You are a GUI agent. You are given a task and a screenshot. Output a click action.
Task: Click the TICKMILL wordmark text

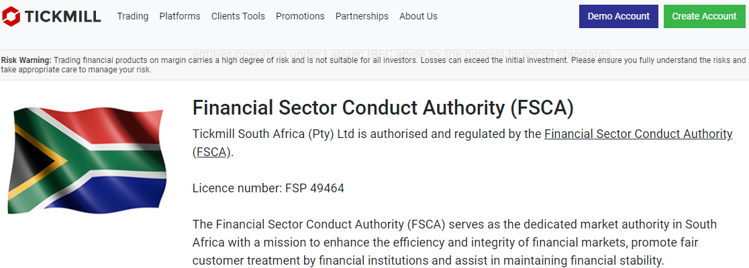click(x=62, y=17)
